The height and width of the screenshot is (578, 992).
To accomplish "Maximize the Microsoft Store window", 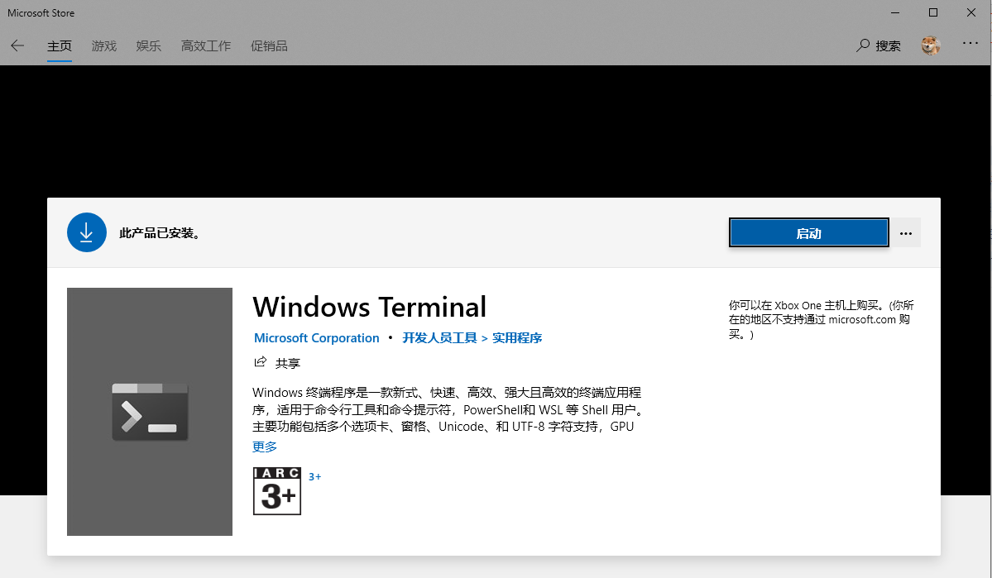I will pos(933,12).
